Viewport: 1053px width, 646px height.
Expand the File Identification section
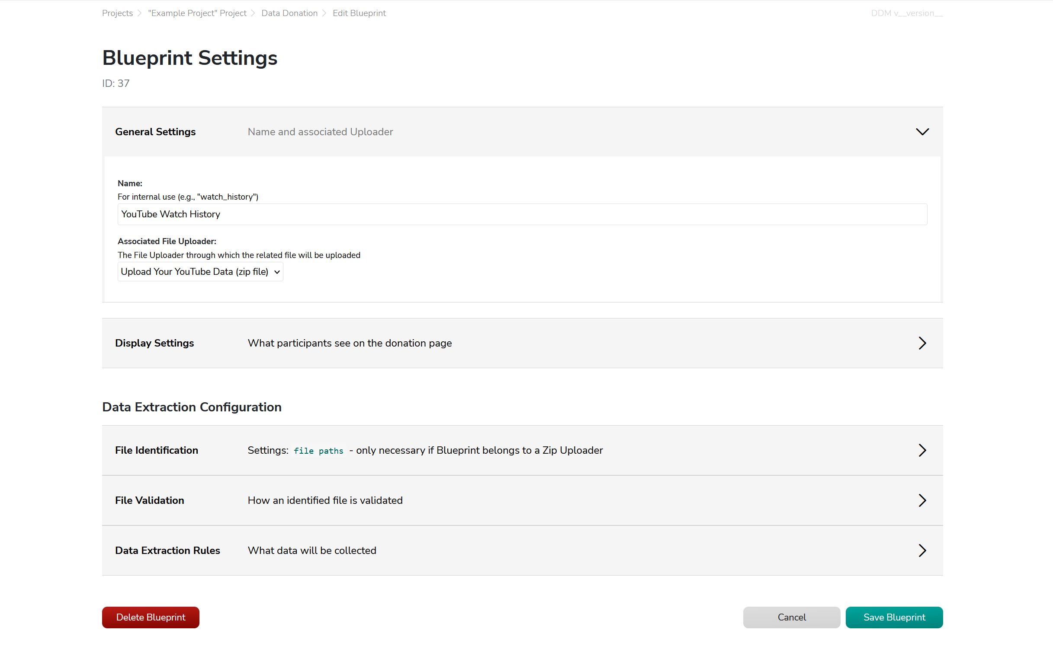point(922,450)
